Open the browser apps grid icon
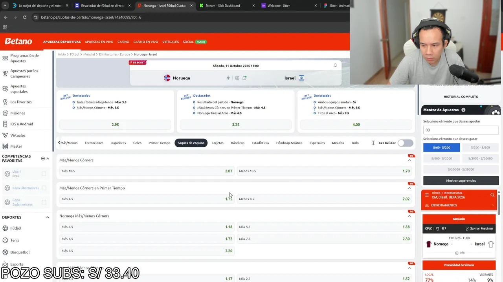Viewport: 503px width, 282px height. [5, 27]
